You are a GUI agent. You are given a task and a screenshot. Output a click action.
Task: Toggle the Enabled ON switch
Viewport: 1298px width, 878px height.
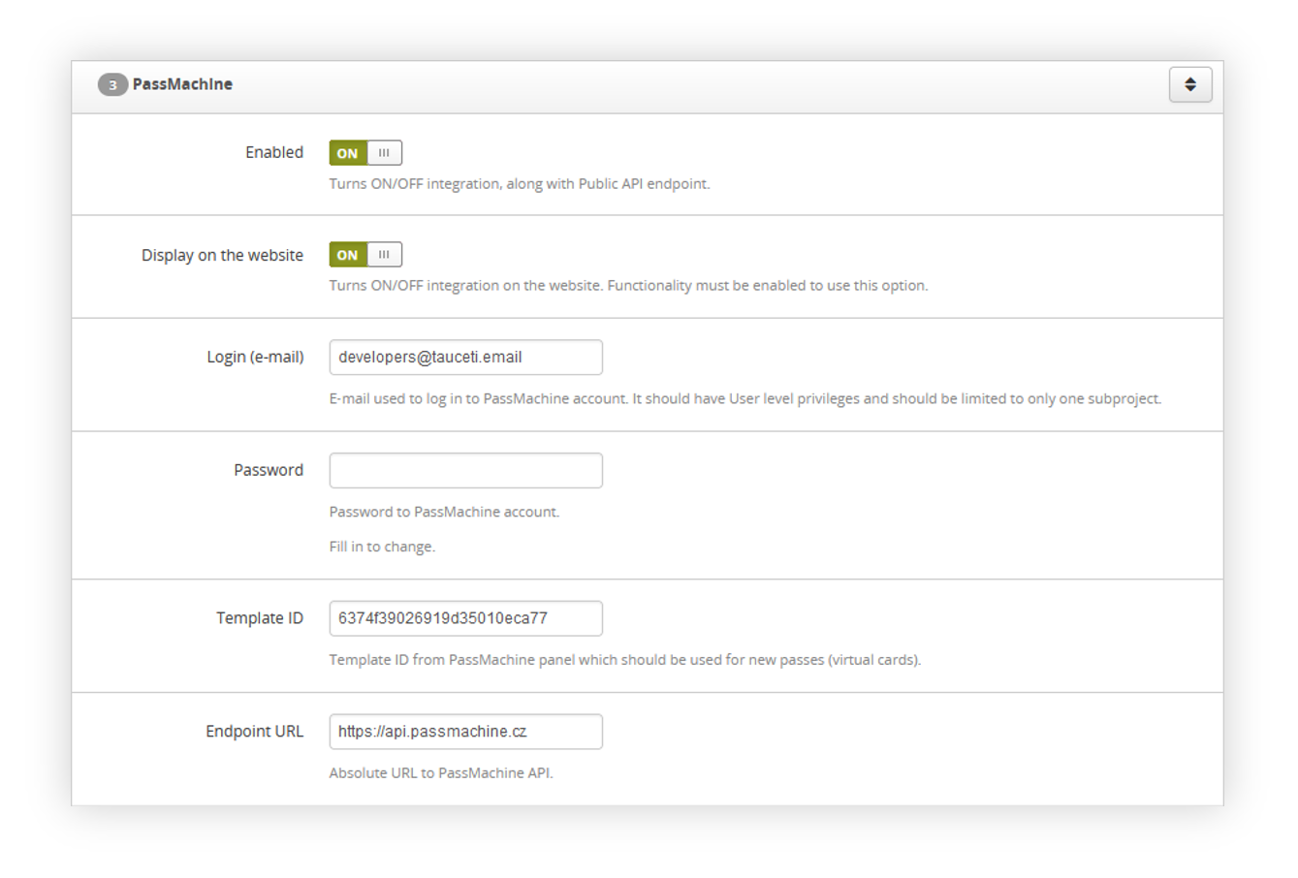[365, 153]
